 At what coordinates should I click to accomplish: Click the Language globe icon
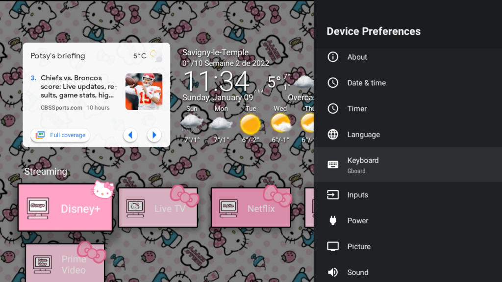click(333, 135)
